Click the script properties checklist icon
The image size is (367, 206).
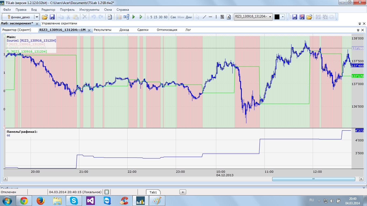tap(110, 17)
